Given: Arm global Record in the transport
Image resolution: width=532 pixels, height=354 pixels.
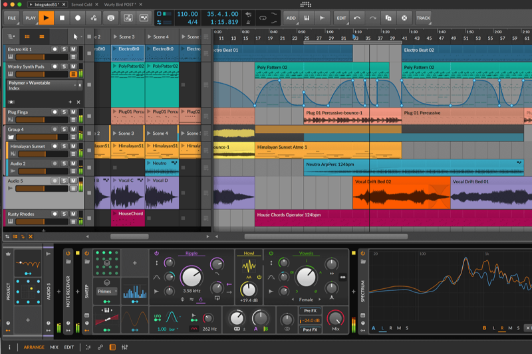Looking at the screenshot, I should click(78, 18).
